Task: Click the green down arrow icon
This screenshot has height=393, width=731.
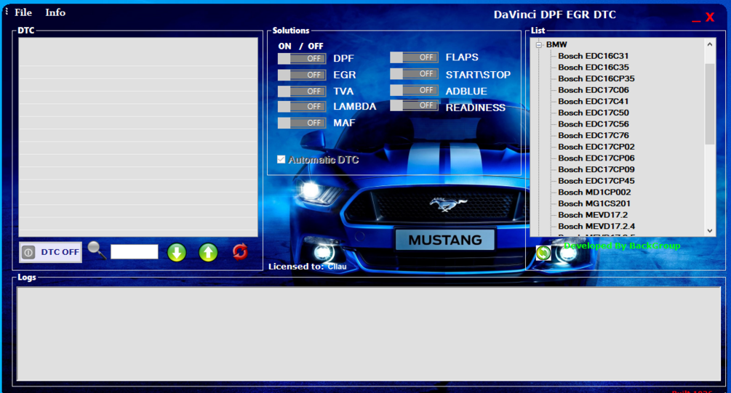Action: coord(177,252)
